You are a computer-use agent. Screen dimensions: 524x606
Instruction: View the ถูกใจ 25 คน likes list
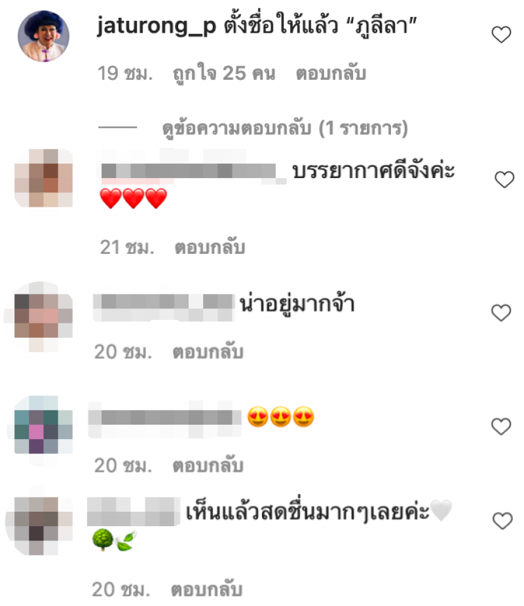[224, 73]
